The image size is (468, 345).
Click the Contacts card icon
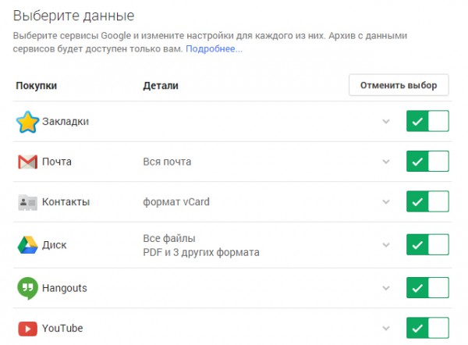point(28,202)
